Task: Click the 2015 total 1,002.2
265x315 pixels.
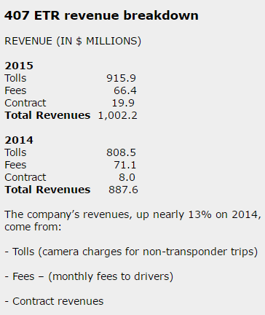Action: click(117, 115)
